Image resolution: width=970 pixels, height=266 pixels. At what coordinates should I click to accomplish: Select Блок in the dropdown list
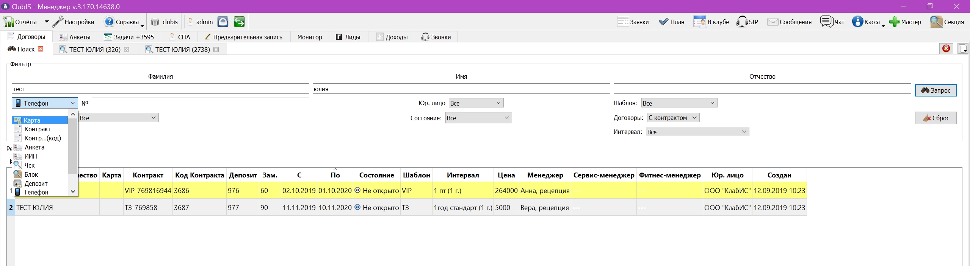pyautogui.click(x=40, y=174)
